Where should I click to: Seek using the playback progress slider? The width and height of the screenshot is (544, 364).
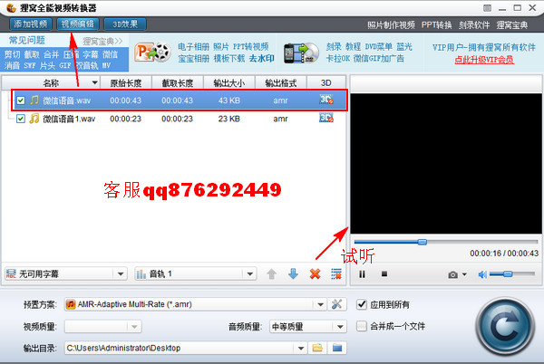446,242
